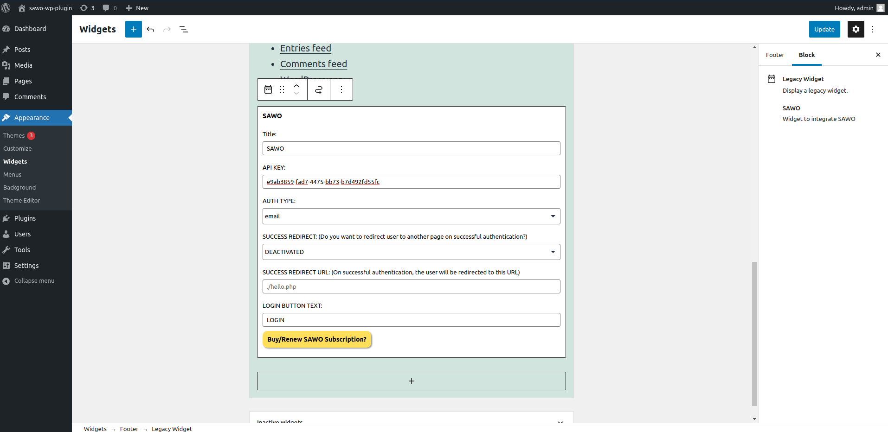Open the Tools menu
888x432 pixels.
click(x=36, y=250)
